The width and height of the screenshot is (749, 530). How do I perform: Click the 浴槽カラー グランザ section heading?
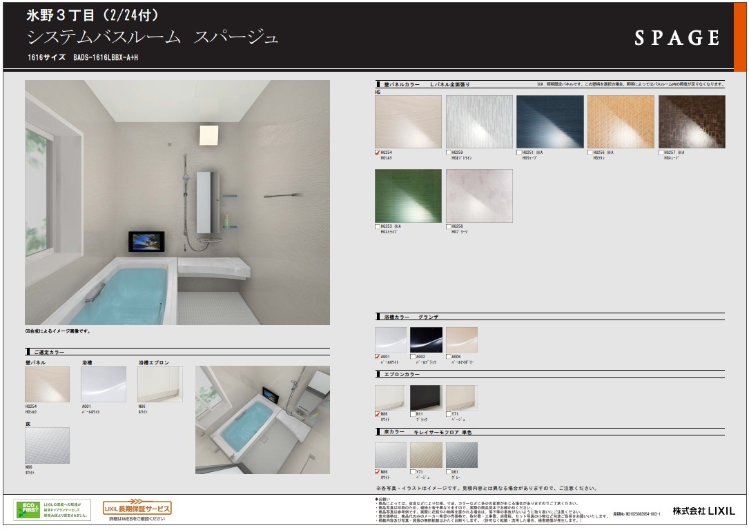click(x=411, y=317)
